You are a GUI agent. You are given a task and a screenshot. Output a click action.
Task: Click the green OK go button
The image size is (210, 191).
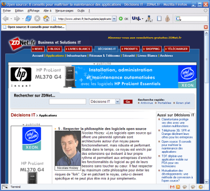click(123, 19)
